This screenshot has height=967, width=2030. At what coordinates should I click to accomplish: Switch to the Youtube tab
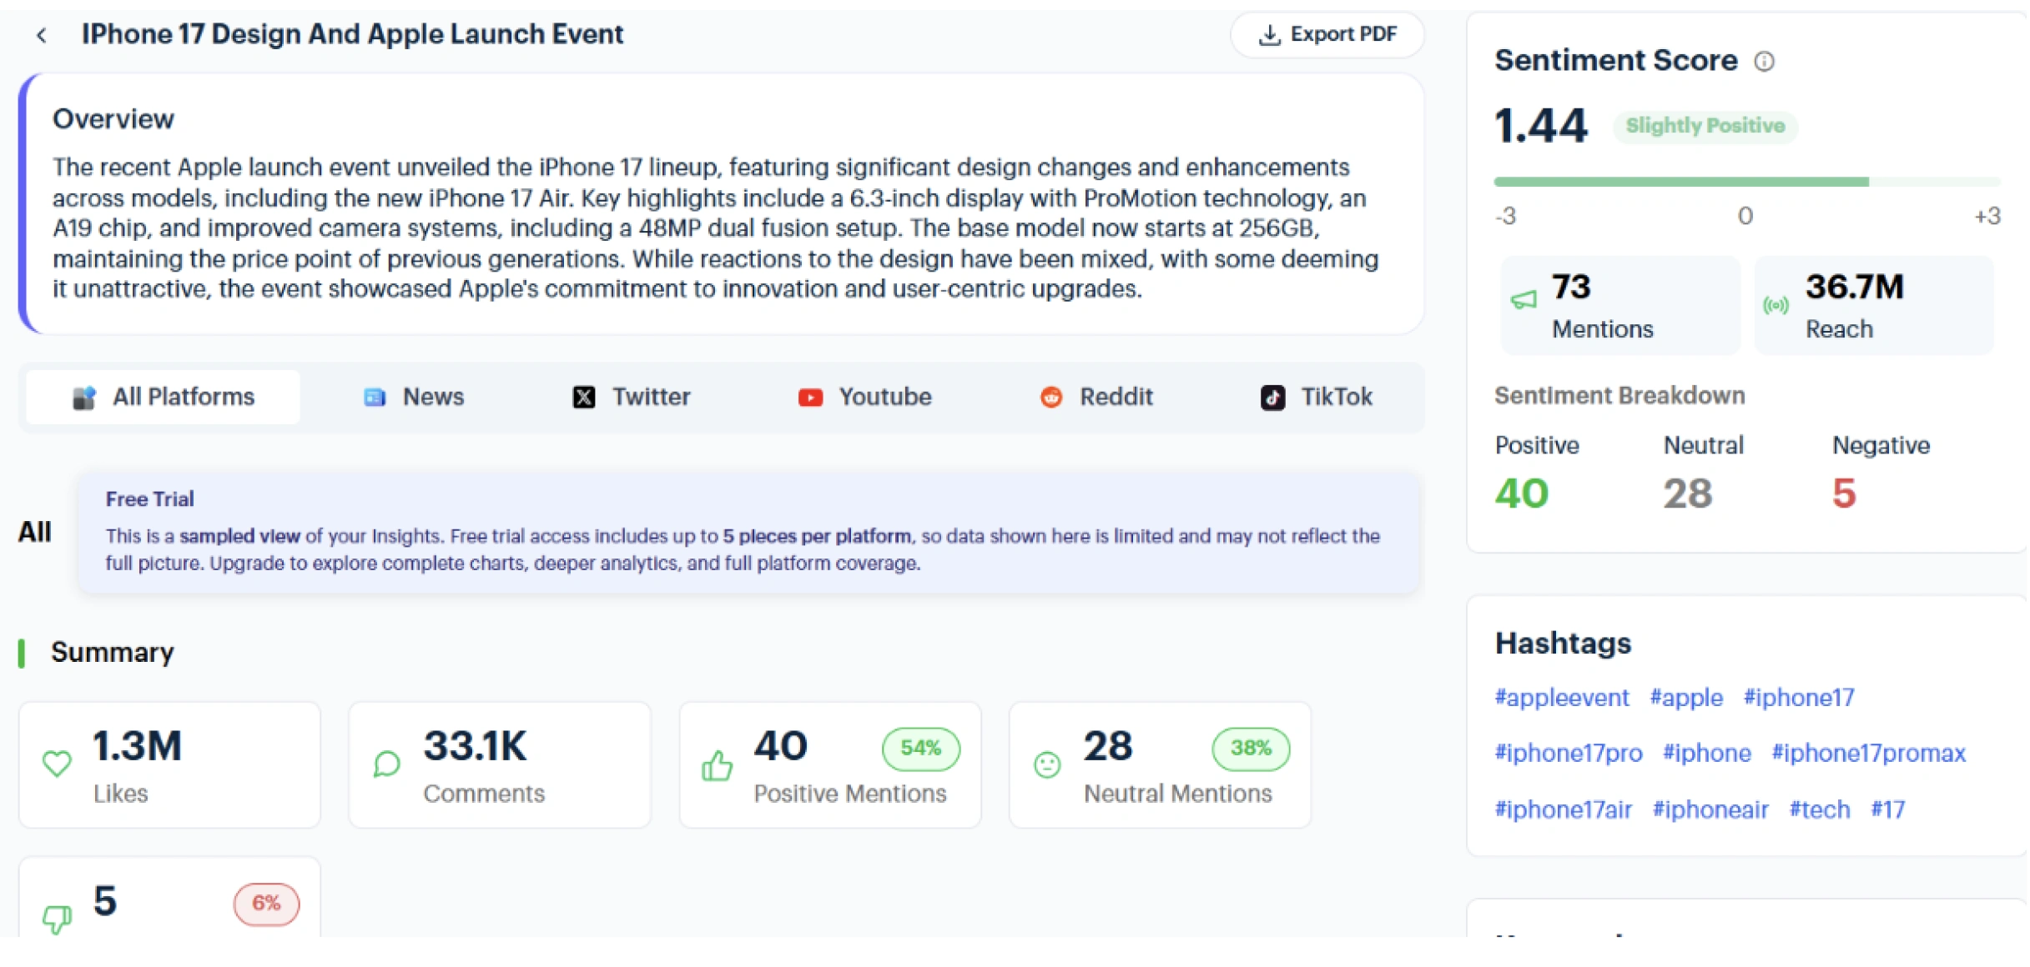[x=864, y=397]
